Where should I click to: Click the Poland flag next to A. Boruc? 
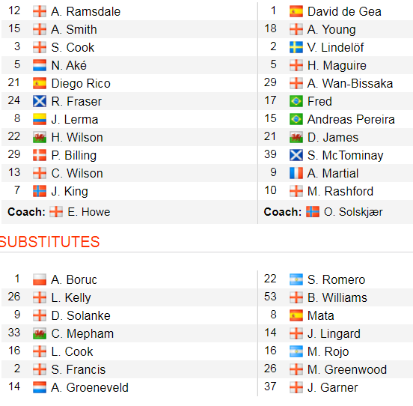click(40, 279)
